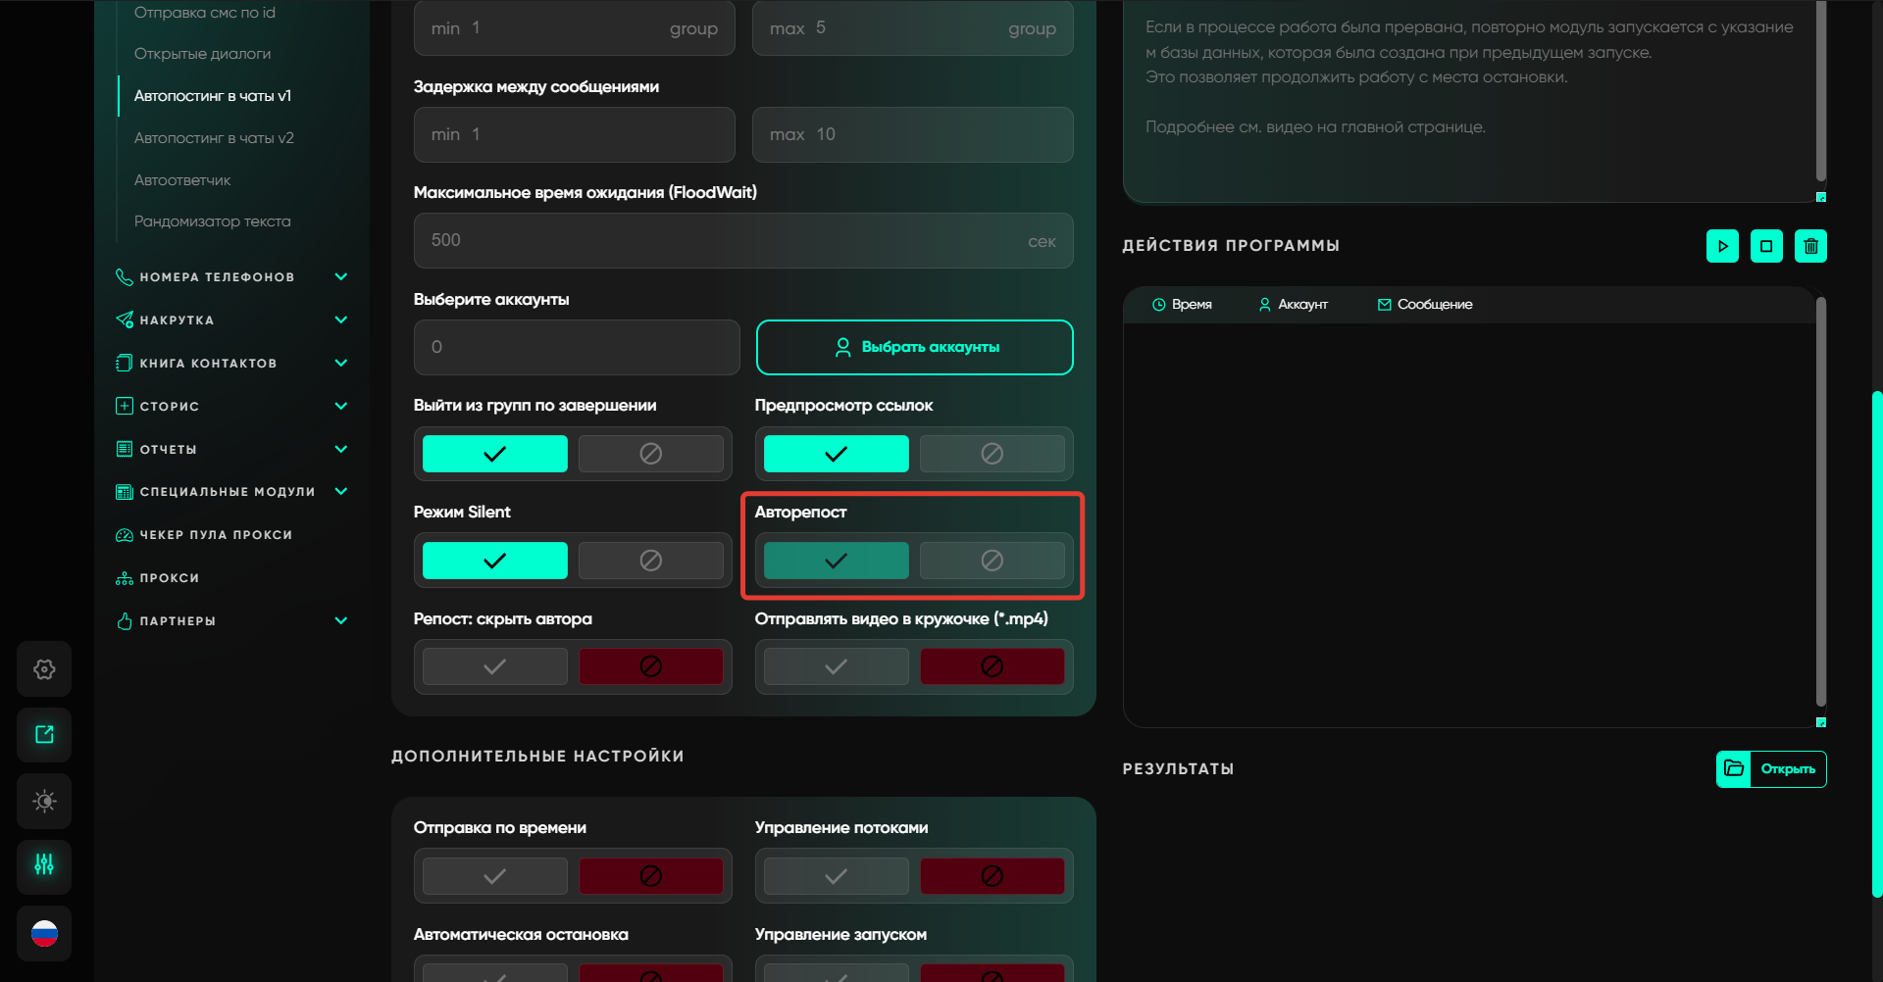
Task: Click the play icon to start the program
Action: pyautogui.click(x=1722, y=246)
